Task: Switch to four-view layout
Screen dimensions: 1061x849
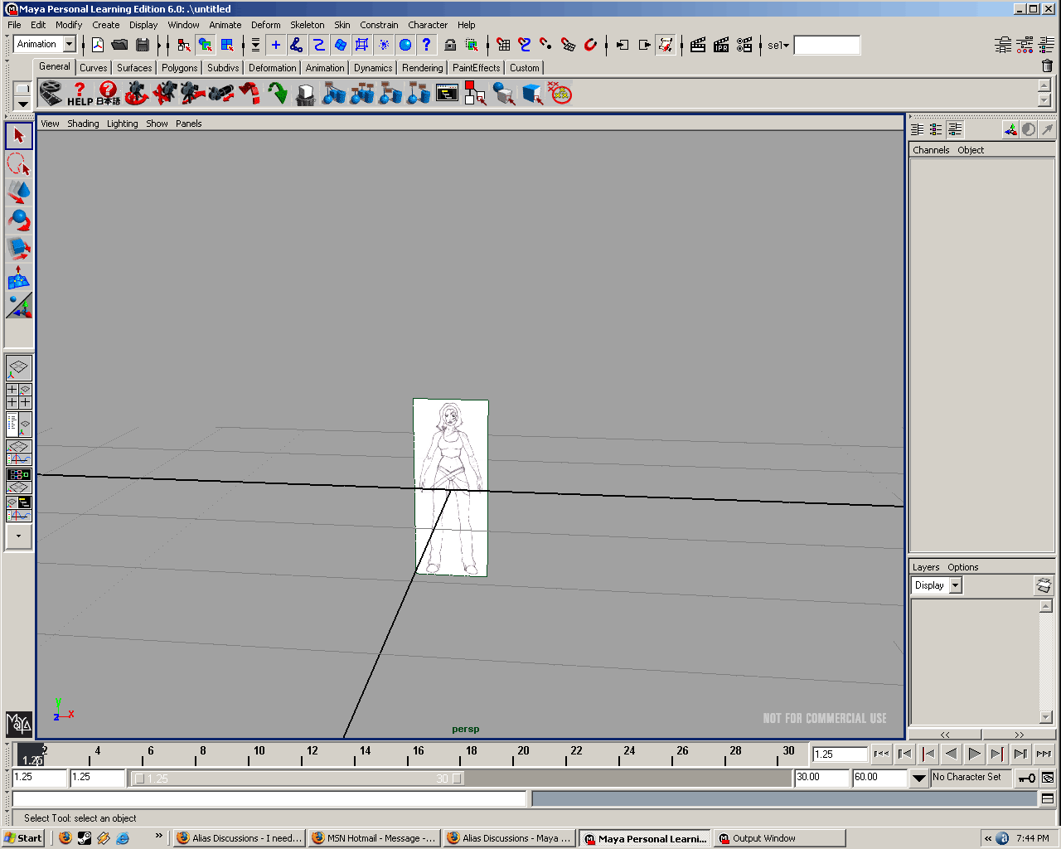Action: pyautogui.click(x=19, y=395)
